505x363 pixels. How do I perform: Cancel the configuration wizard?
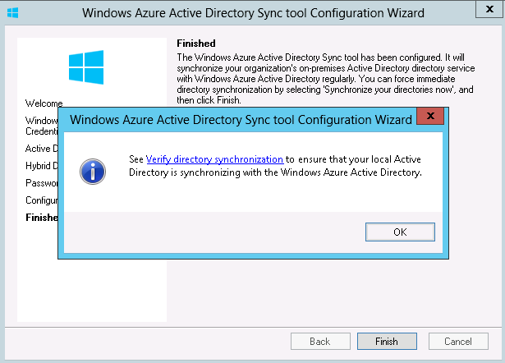coord(458,341)
